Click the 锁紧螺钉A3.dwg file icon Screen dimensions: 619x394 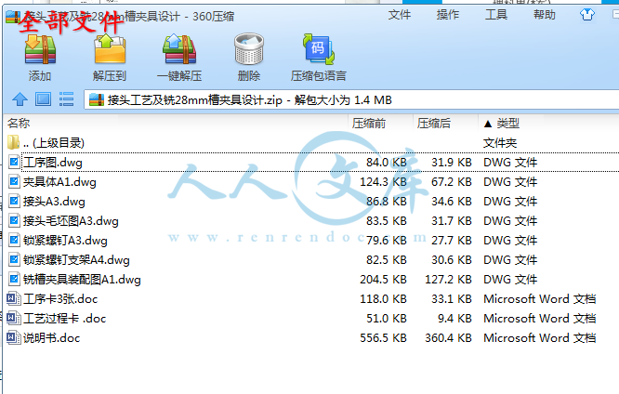tap(14, 240)
